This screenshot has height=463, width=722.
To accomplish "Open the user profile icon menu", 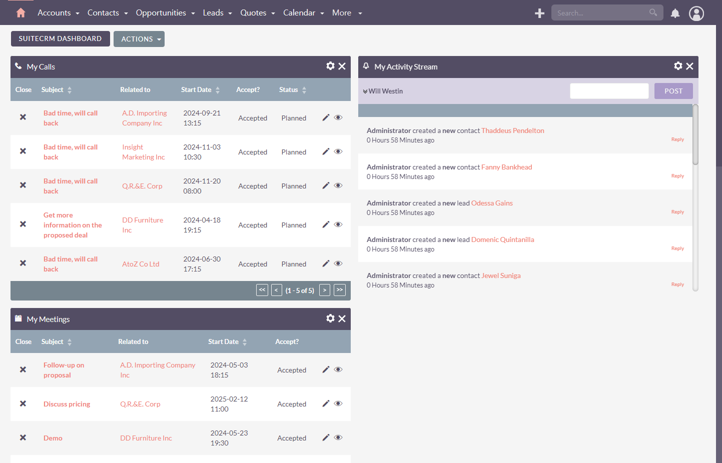I will tap(696, 13).
